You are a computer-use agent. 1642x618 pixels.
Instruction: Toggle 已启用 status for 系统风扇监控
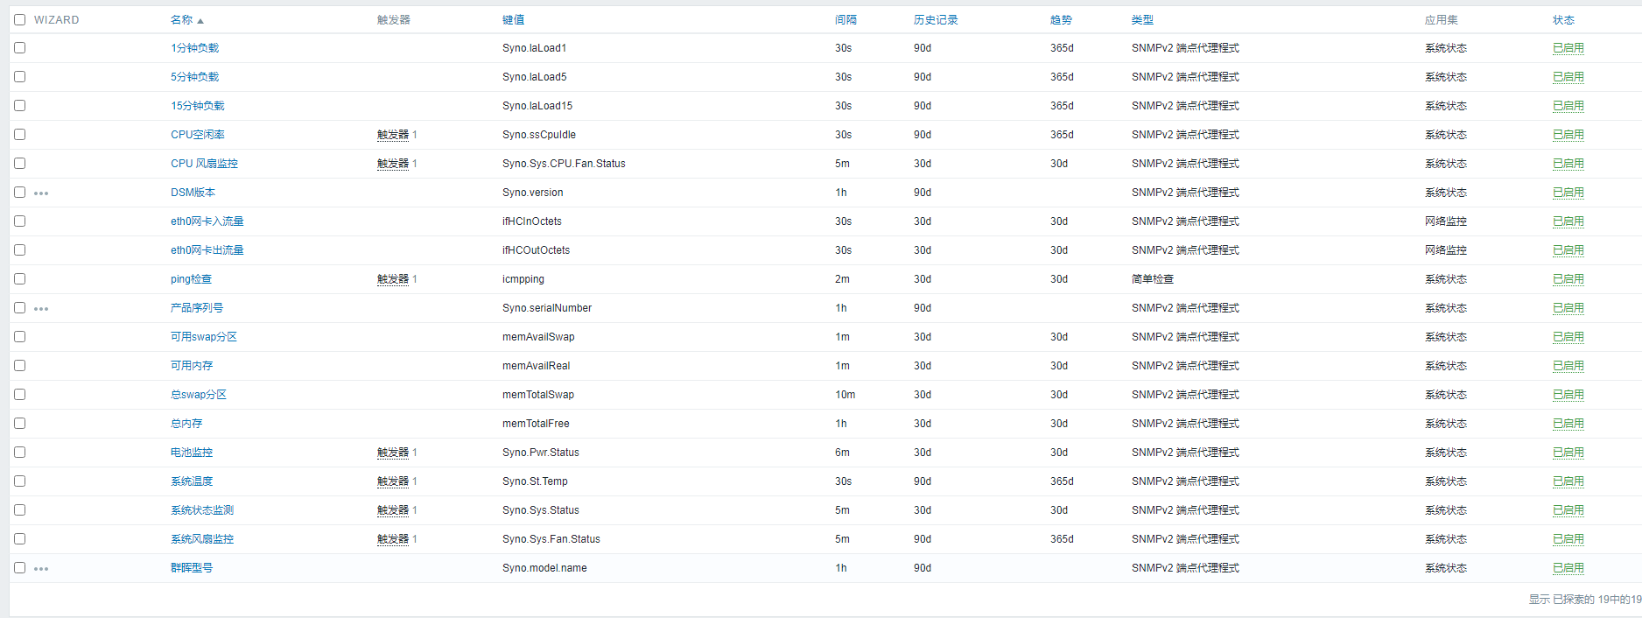click(1568, 539)
